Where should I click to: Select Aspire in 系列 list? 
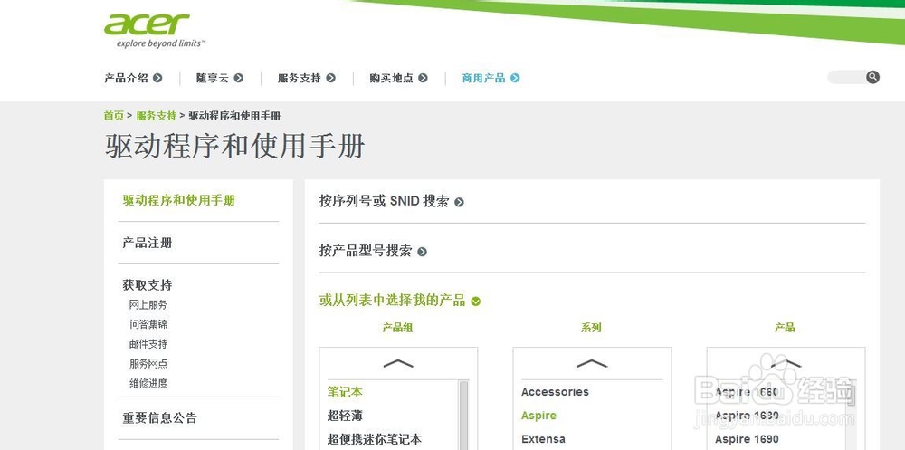tap(538, 416)
